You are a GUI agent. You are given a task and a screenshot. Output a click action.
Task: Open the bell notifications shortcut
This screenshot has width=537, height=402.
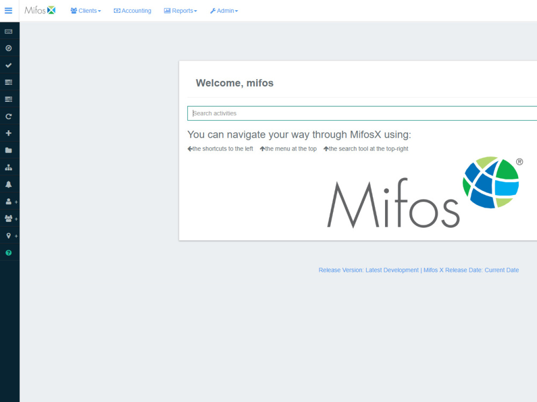pos(9,184)
